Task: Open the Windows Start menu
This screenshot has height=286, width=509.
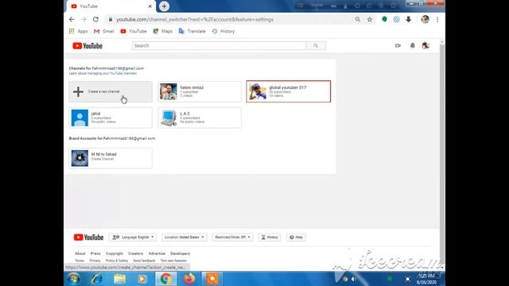Action: (x=74, y=279)
